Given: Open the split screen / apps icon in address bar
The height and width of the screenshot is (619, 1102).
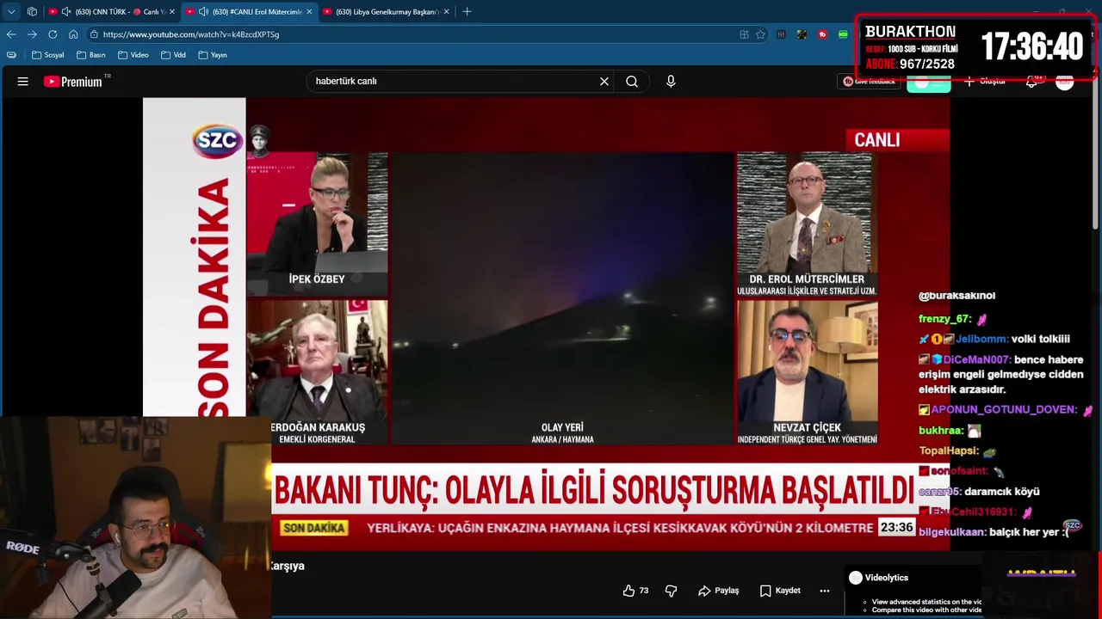Looking at the screenshot, I should pos(744,34).
